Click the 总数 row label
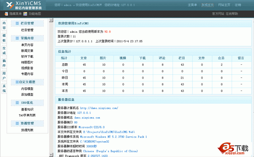Screen dimensions: 254x157 coord(65,65)
